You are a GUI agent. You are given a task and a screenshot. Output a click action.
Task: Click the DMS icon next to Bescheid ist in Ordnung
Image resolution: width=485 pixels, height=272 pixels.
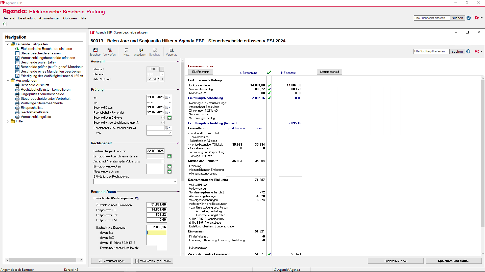point(169,117)
